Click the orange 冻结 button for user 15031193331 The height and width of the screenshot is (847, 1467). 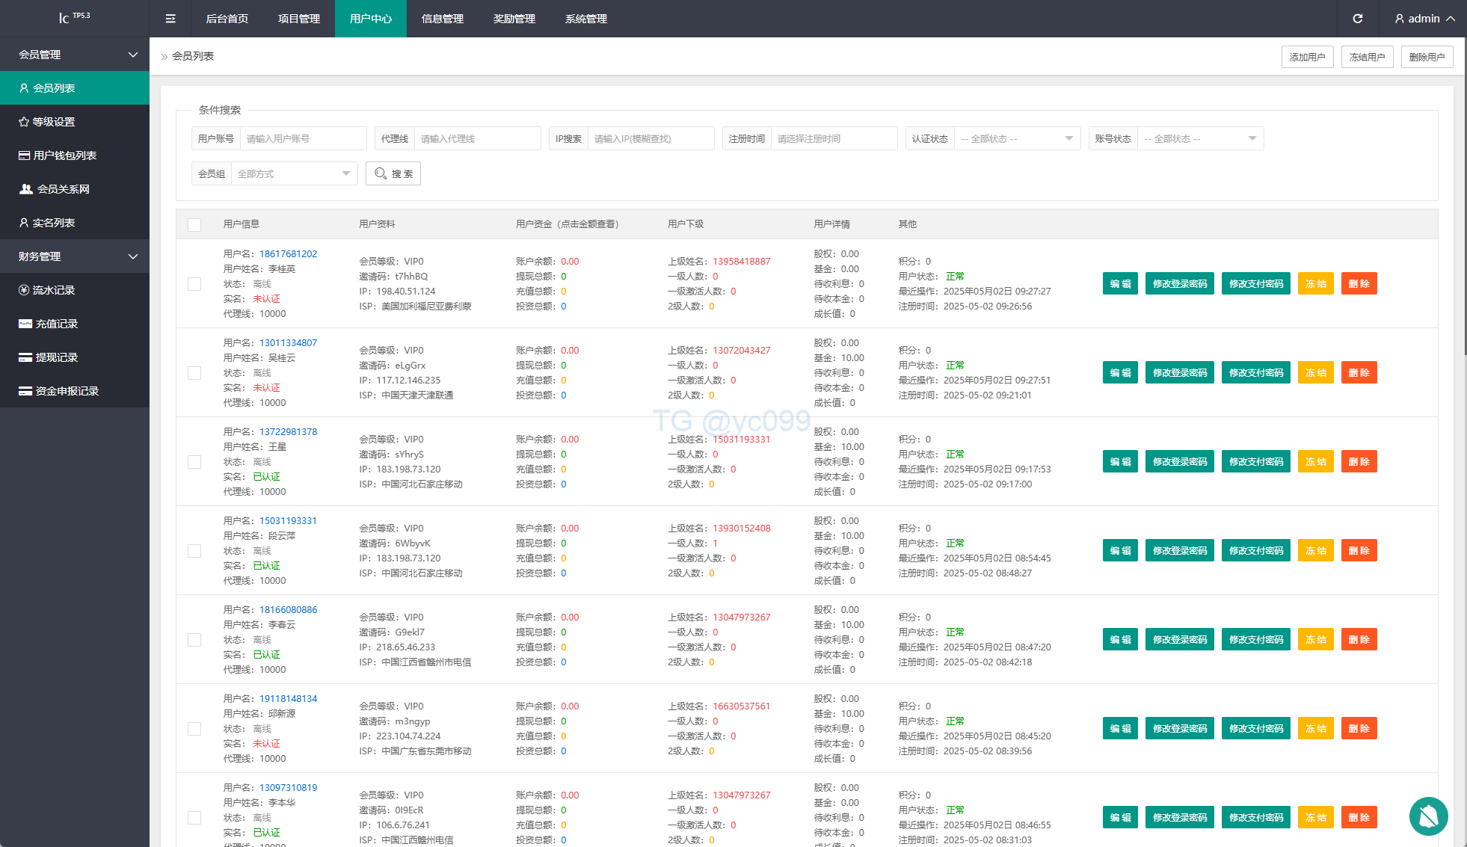click(1315, 551)
